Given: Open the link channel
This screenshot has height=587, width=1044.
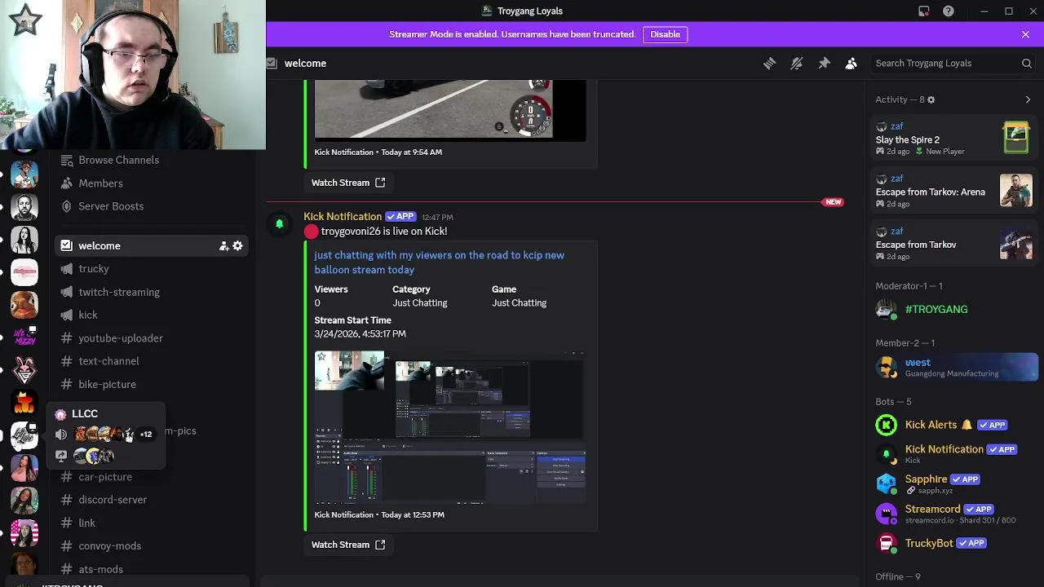Looking at the screenshot, I should pos(151,523).
